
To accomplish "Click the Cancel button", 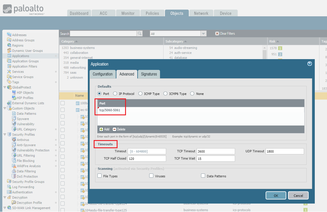I will pyautogui.click(x=298, y=195).
